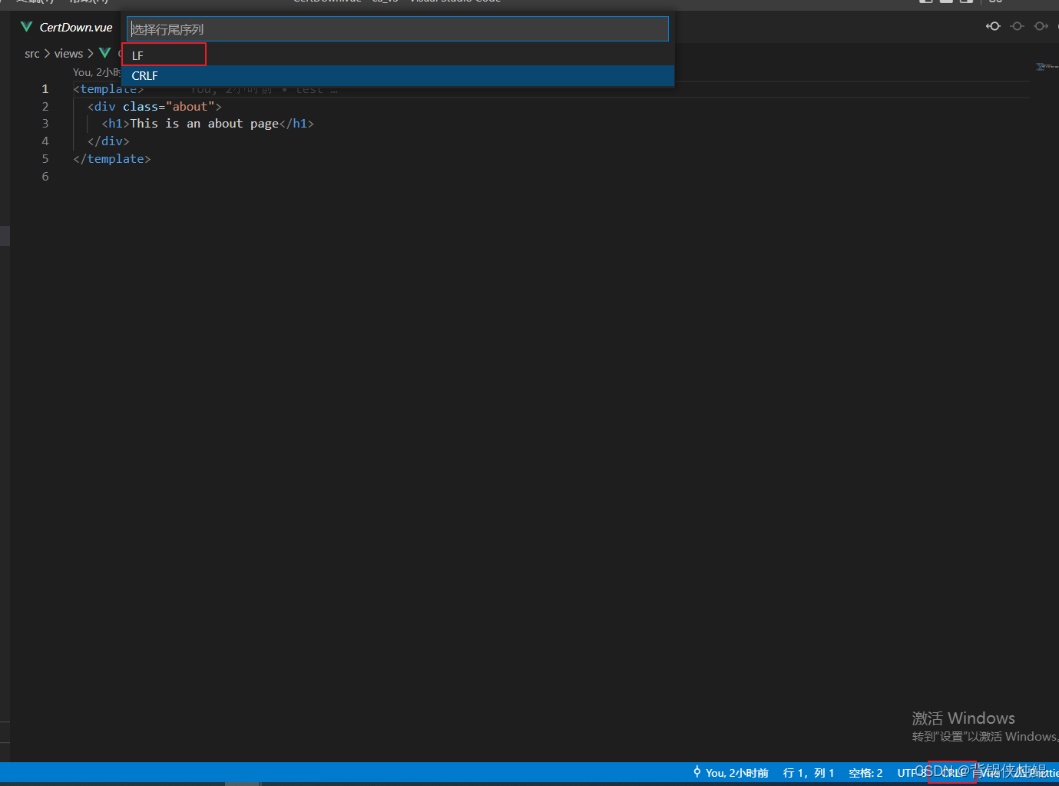
Task: Click the Vue logo on the CertDown.vue tab
Action: (x=26, y=26)
